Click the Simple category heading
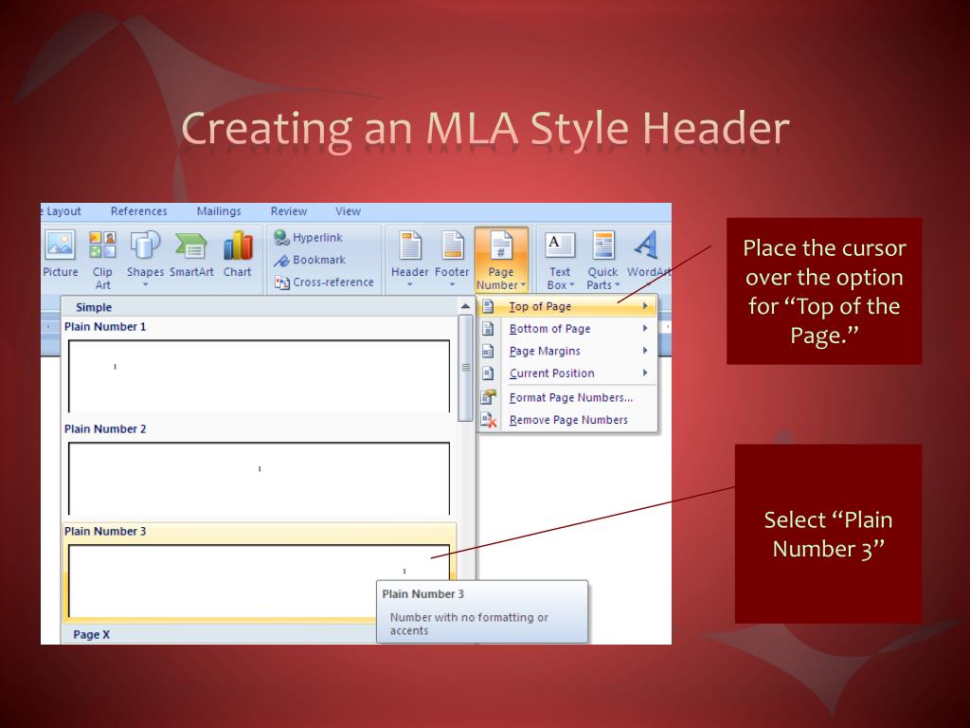This screenshot has width=970, height=728. point(94,308)
